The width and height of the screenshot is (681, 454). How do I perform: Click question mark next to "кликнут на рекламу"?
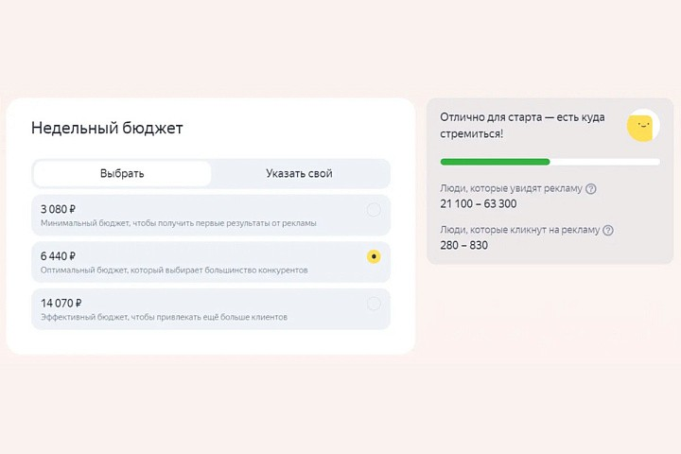point(608,230)
